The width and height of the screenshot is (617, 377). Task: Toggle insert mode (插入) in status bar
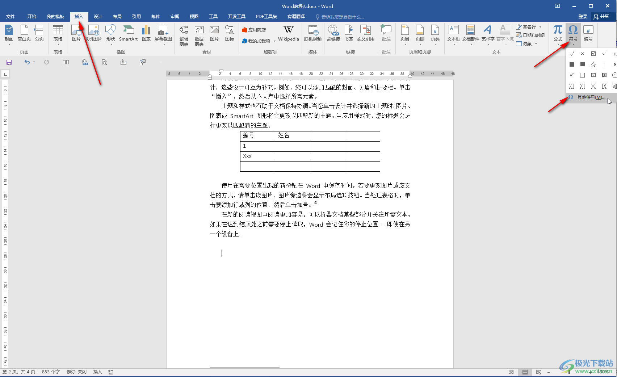point(97,372)
